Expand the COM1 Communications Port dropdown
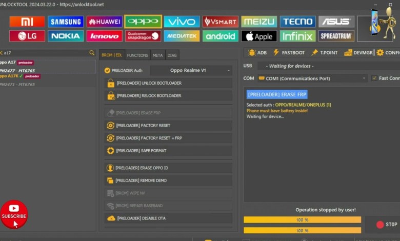Screen dimensions: 400x241 (312, 78)
